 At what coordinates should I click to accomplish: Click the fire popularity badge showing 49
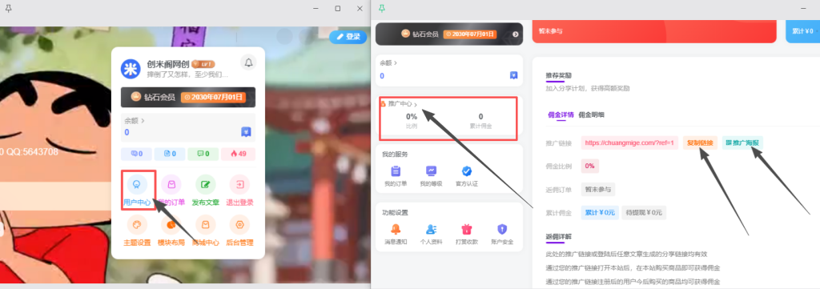(239, 155)
